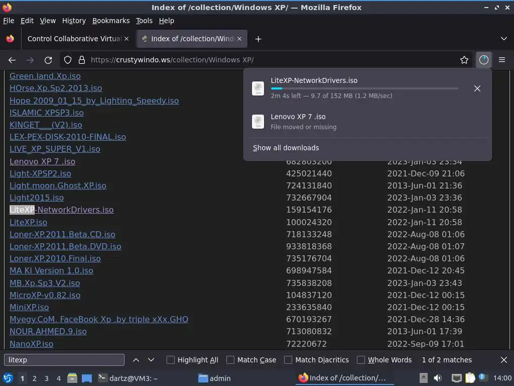Switch to workspace 3

47,378
